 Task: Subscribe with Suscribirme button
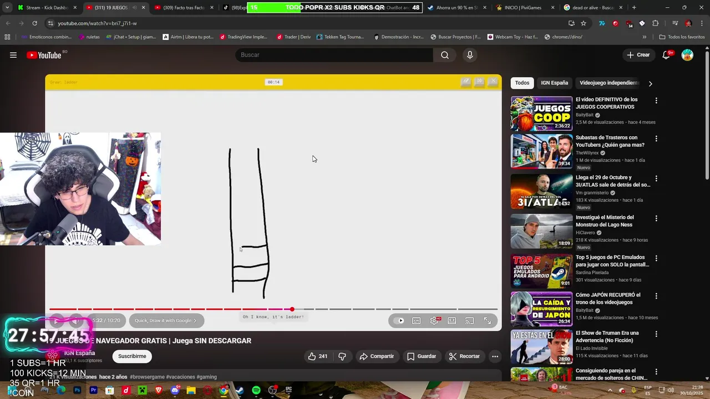coord(132,356)
